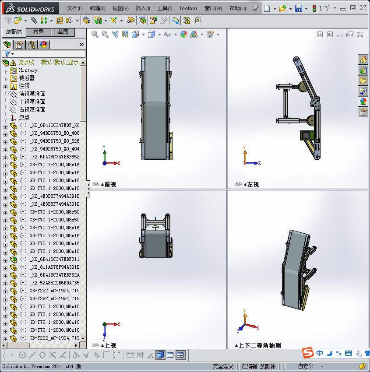Click the Zoom to Area magnifier icon
The image size is (370, 372).
point(105,34)
